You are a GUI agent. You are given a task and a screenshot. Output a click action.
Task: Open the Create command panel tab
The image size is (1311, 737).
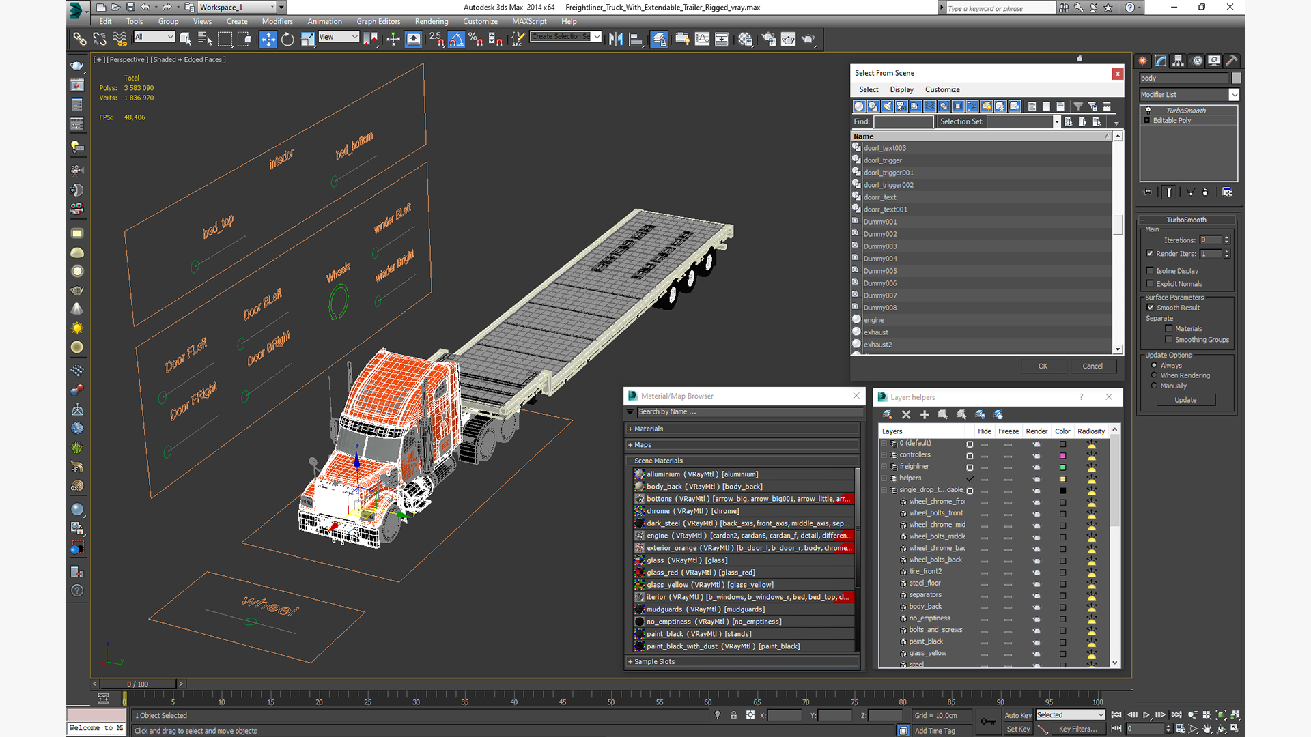(x=1143, y=61)
